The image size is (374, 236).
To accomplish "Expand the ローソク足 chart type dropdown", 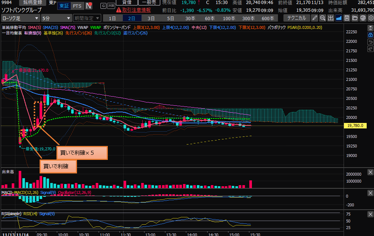I will [21, 18].
